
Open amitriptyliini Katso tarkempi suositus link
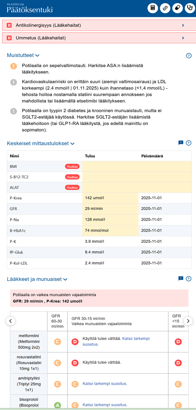[105, 383]
